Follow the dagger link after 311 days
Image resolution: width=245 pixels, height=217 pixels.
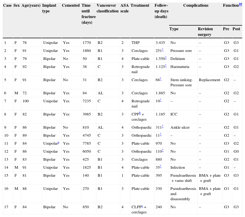162,126
